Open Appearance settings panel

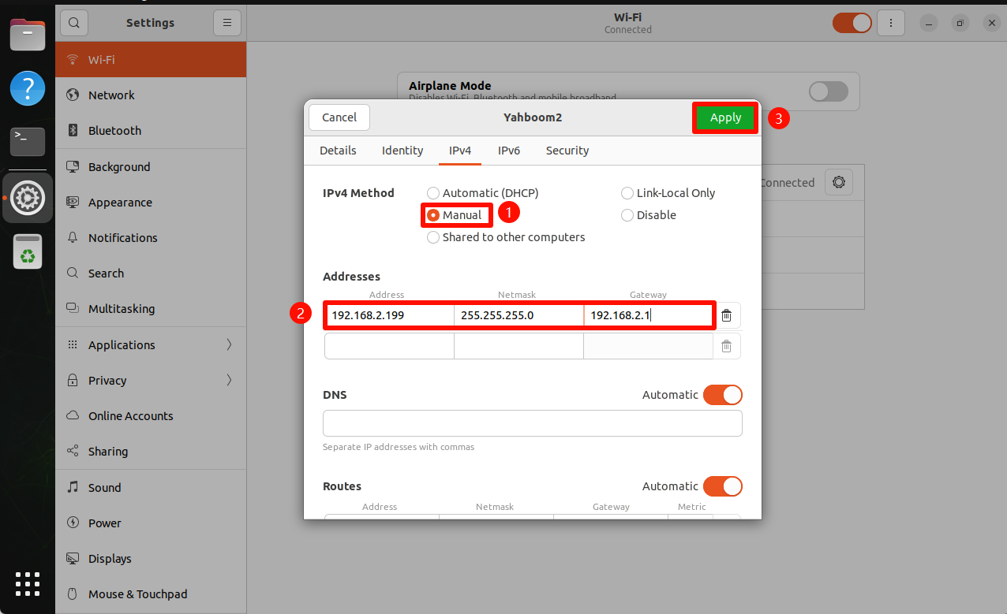151,202
